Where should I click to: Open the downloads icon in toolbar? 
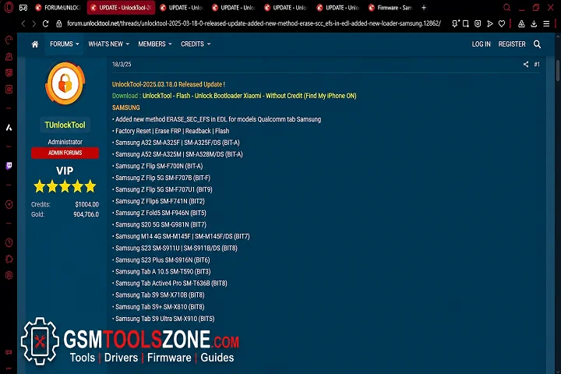534,23
